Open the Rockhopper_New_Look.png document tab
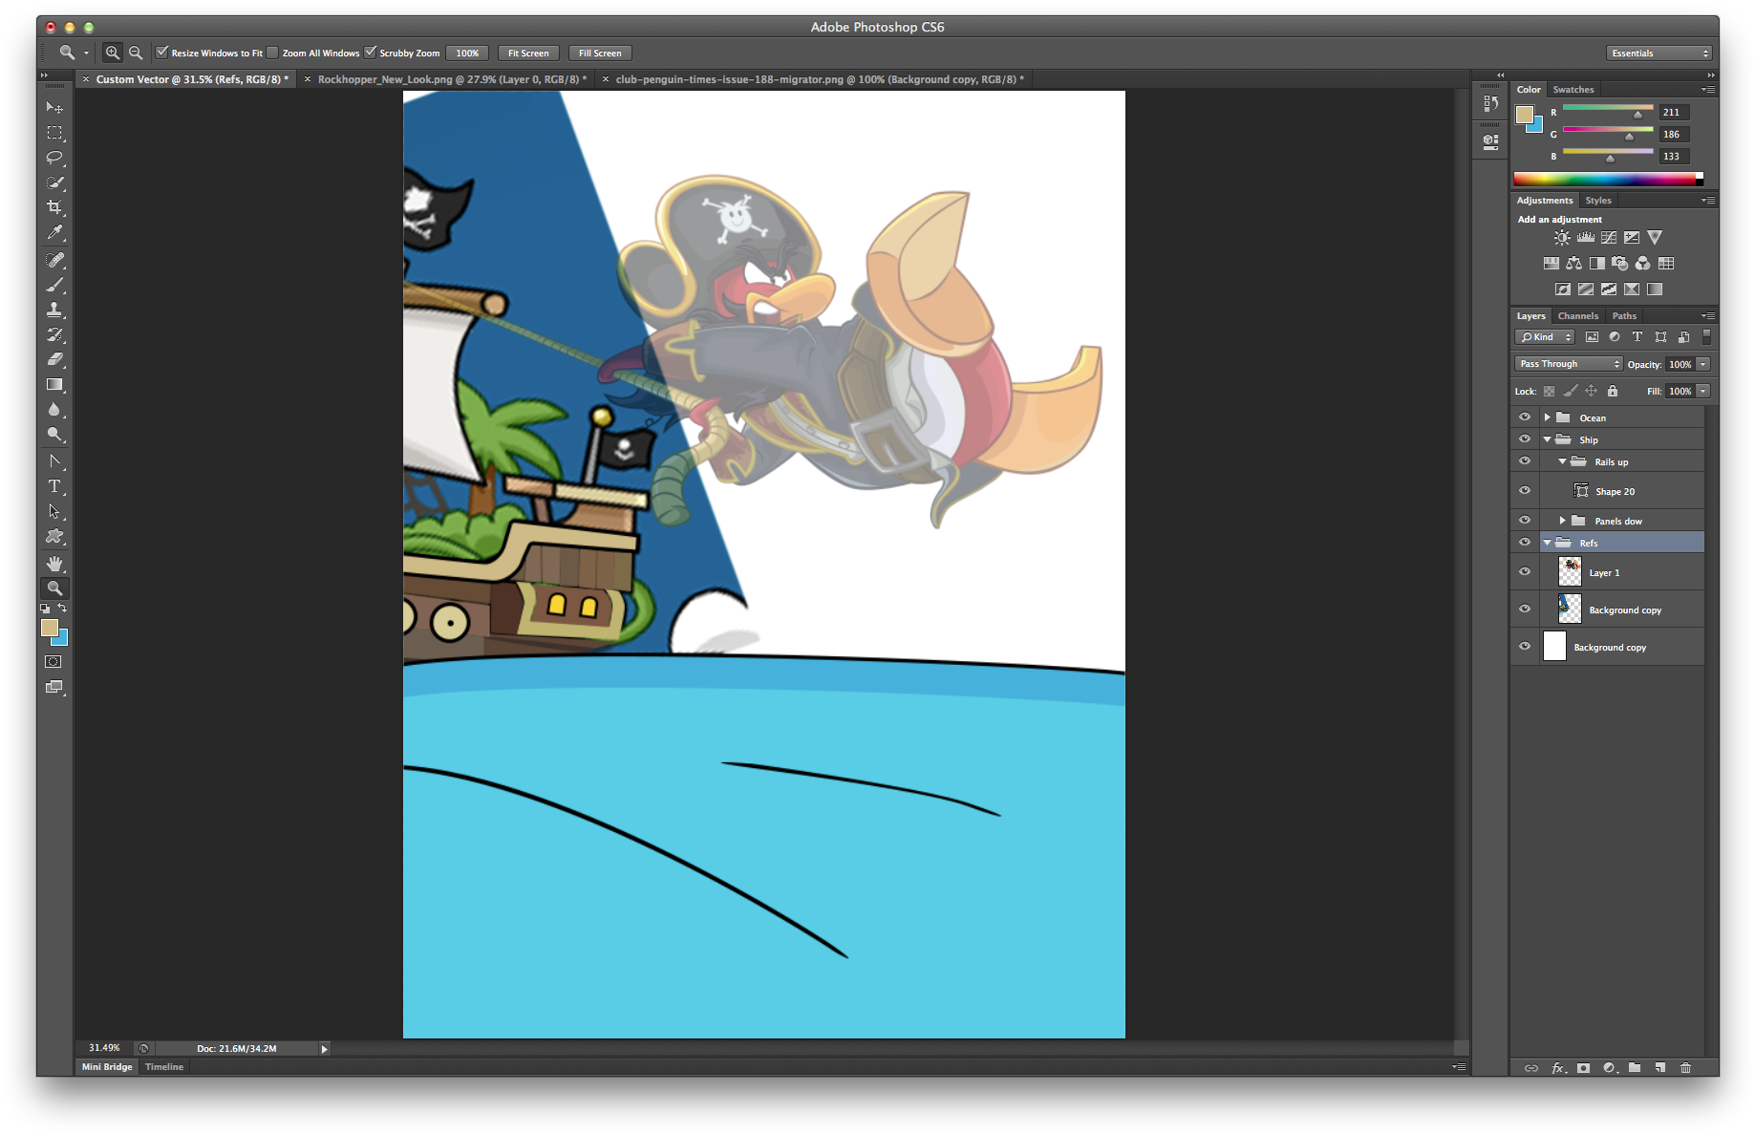Screen dimensions: 1755x1133 click(449, 79)
